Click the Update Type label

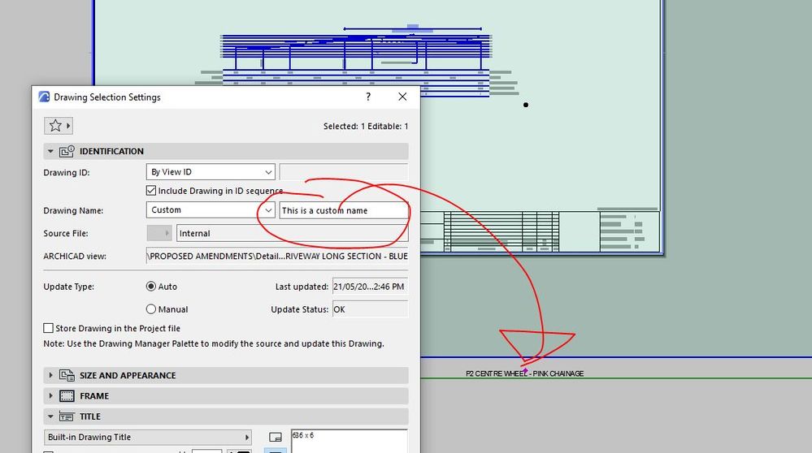tap(69, 287)
